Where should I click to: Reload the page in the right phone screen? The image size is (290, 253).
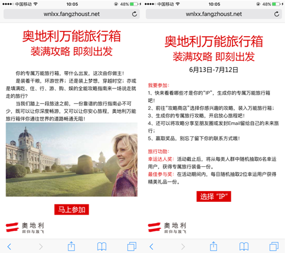[276, 14]
